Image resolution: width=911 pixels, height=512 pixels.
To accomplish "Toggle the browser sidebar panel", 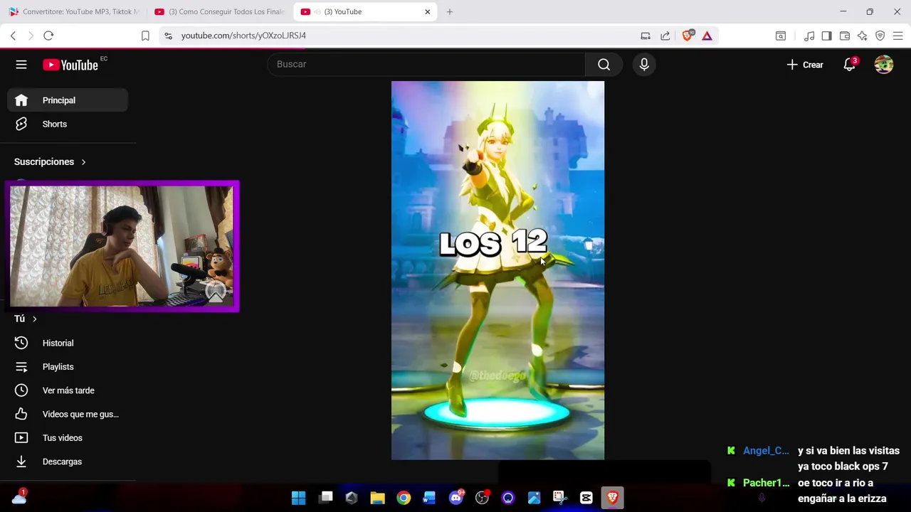I will 826,36.
